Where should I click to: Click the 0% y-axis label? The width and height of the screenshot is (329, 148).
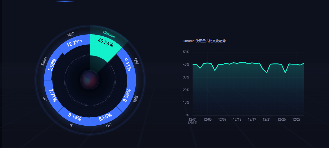click(187, 115)
